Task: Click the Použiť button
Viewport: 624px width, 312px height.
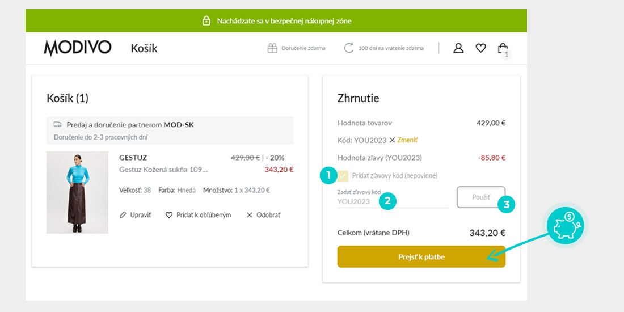Action: coord(481,197)
